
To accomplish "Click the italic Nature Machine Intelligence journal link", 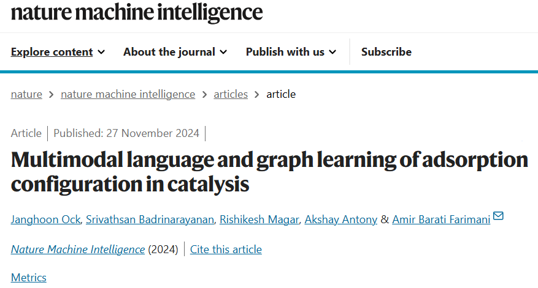I will pyautogui.click(x=78, y=249).
